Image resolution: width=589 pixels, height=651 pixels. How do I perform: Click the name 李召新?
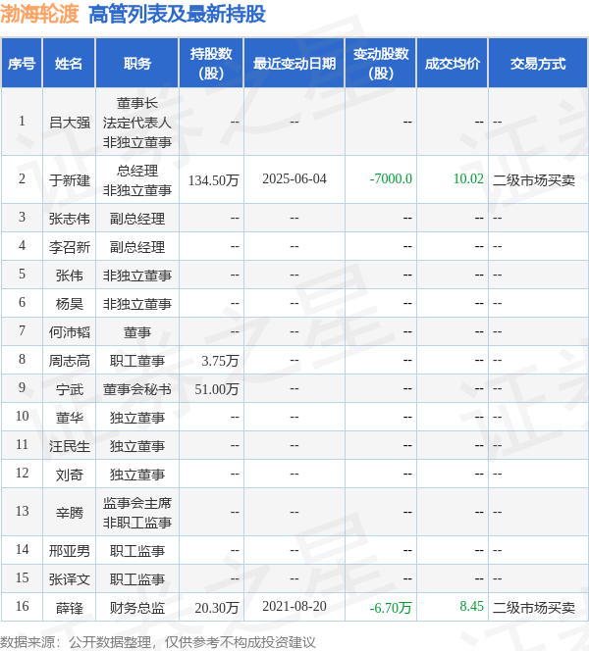click(x=70, y=247)
